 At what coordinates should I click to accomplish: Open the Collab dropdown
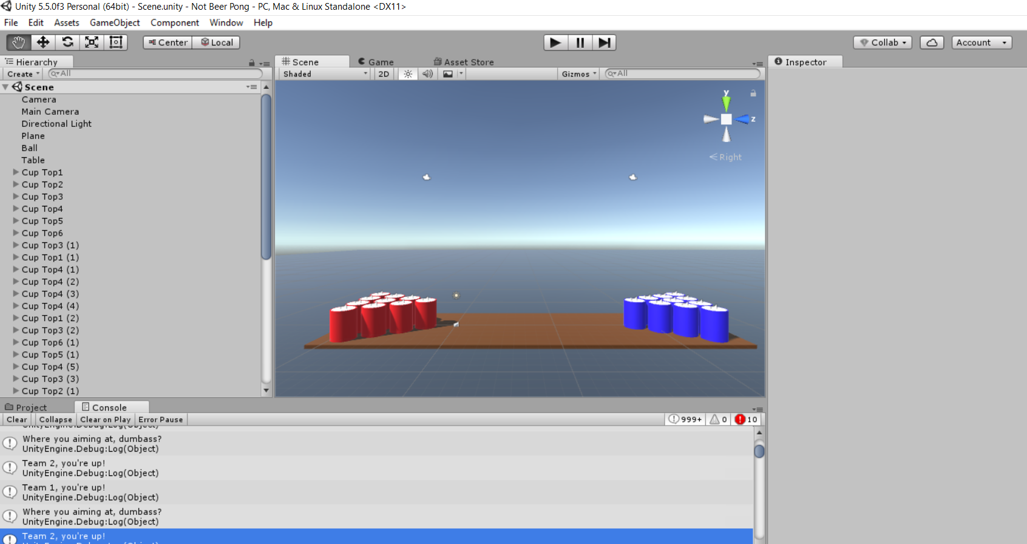point(883,42)
